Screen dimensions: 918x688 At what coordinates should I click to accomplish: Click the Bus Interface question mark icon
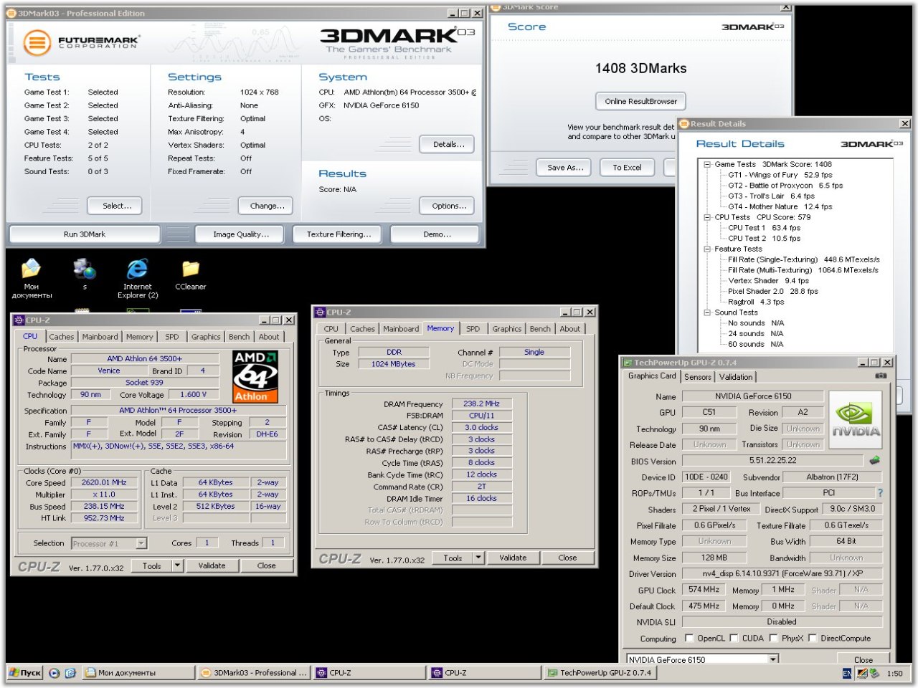(x=880, y=493)
